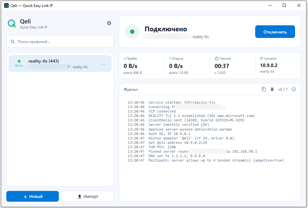308x208 pixels.
Task: Create a profile with Новый button
Action: pyautogui.click(x=33, y=196)
